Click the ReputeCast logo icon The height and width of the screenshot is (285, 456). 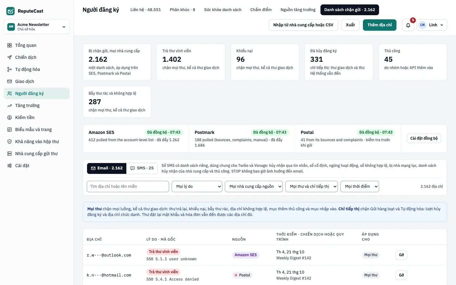[x=10, y=11]
